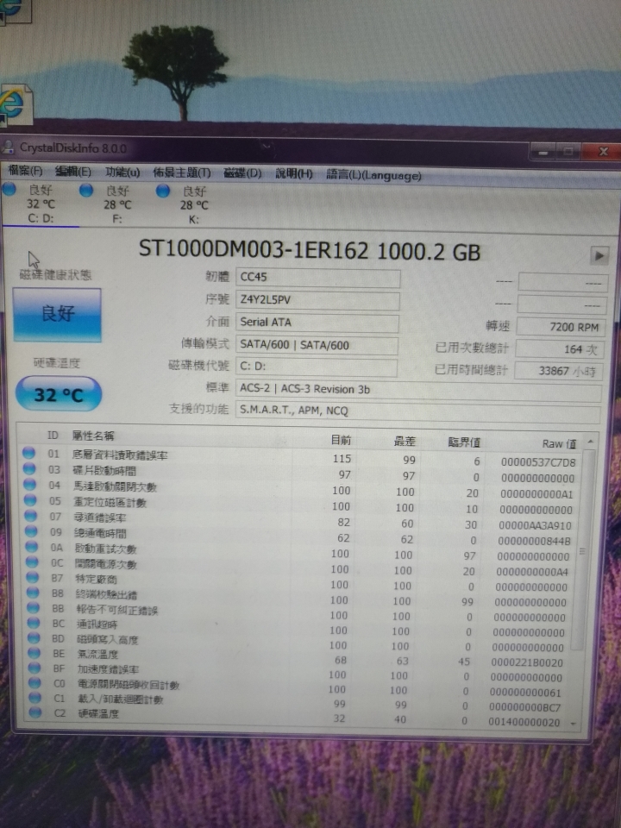Image resolution: width=621 pixels, height=828 pixels.
Task: Click the attribute list scrollbar thumb
Action: point(581,551)
